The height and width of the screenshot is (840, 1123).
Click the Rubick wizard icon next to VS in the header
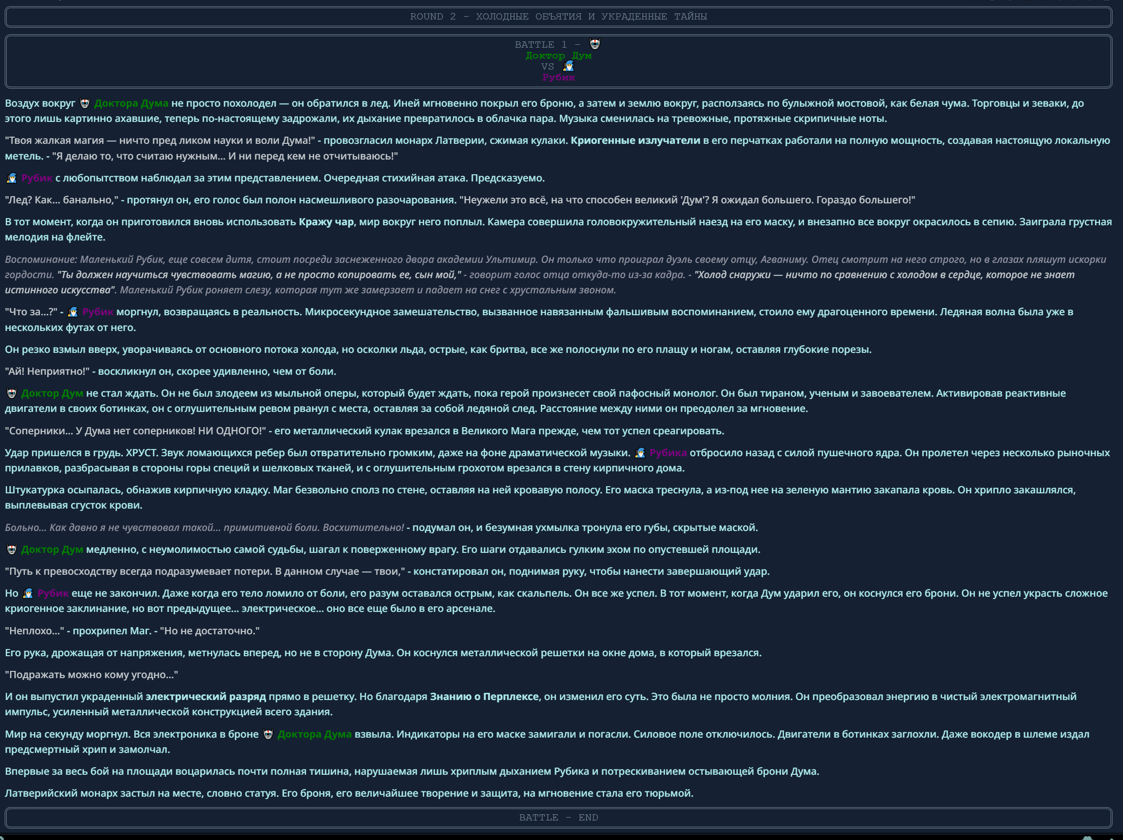click(568, 66)
